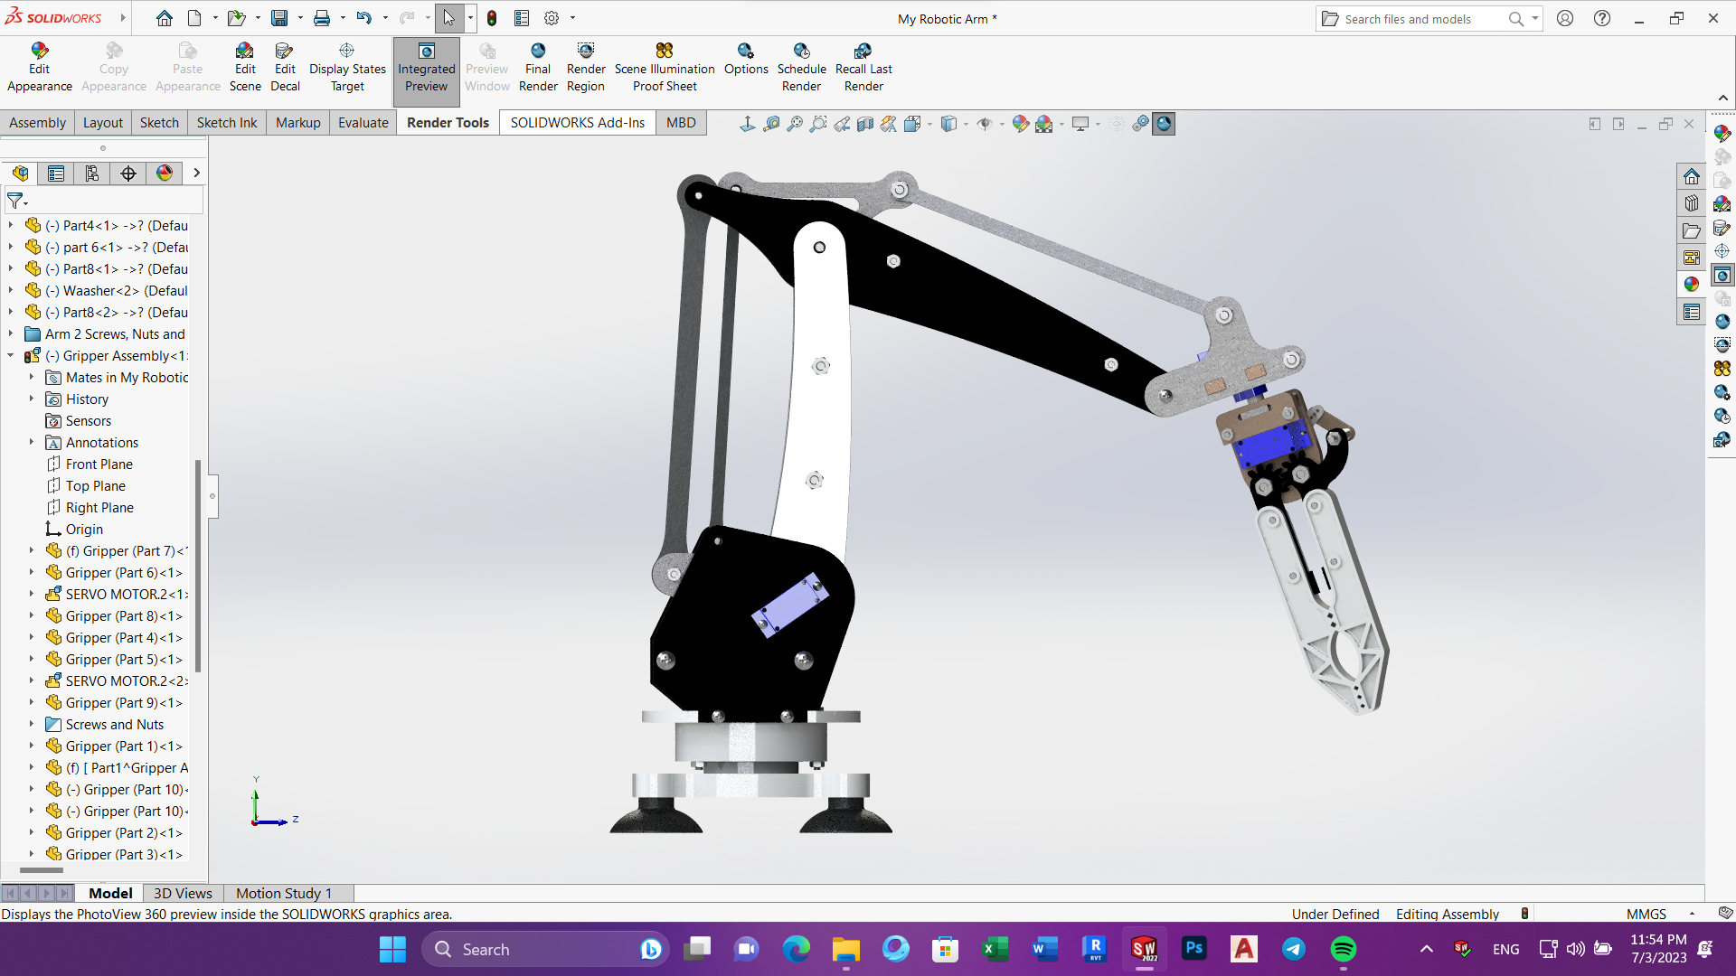The image size is (1736, 976).
Task: Toggle the PhotoView 360 preview icon in view toolbar
Action: tap(1164, 124)
